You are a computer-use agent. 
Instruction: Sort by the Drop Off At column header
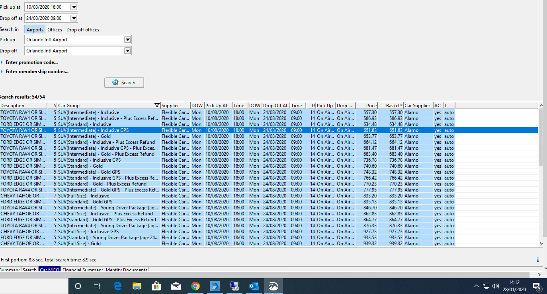pyautogui.click(x=276, y=106)
